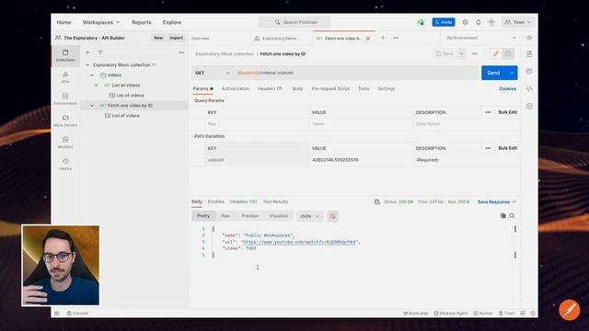The height and width of the screenshot is (331, 589).
Task: Open the new tab plus icon
Action: 383,38
